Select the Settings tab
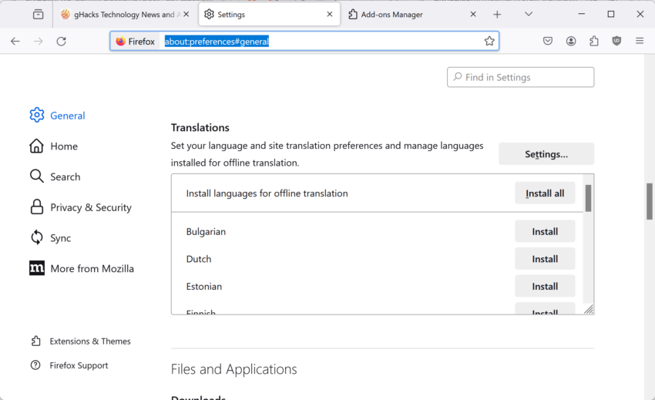Screen dimensions: 655x400 [269, 15]
